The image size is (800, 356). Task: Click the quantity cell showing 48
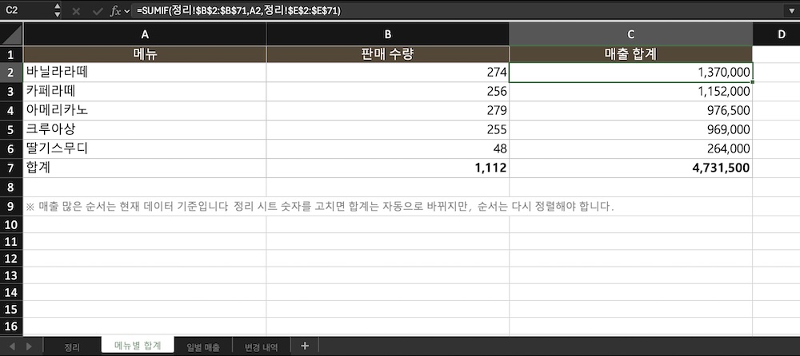(388, 148)
